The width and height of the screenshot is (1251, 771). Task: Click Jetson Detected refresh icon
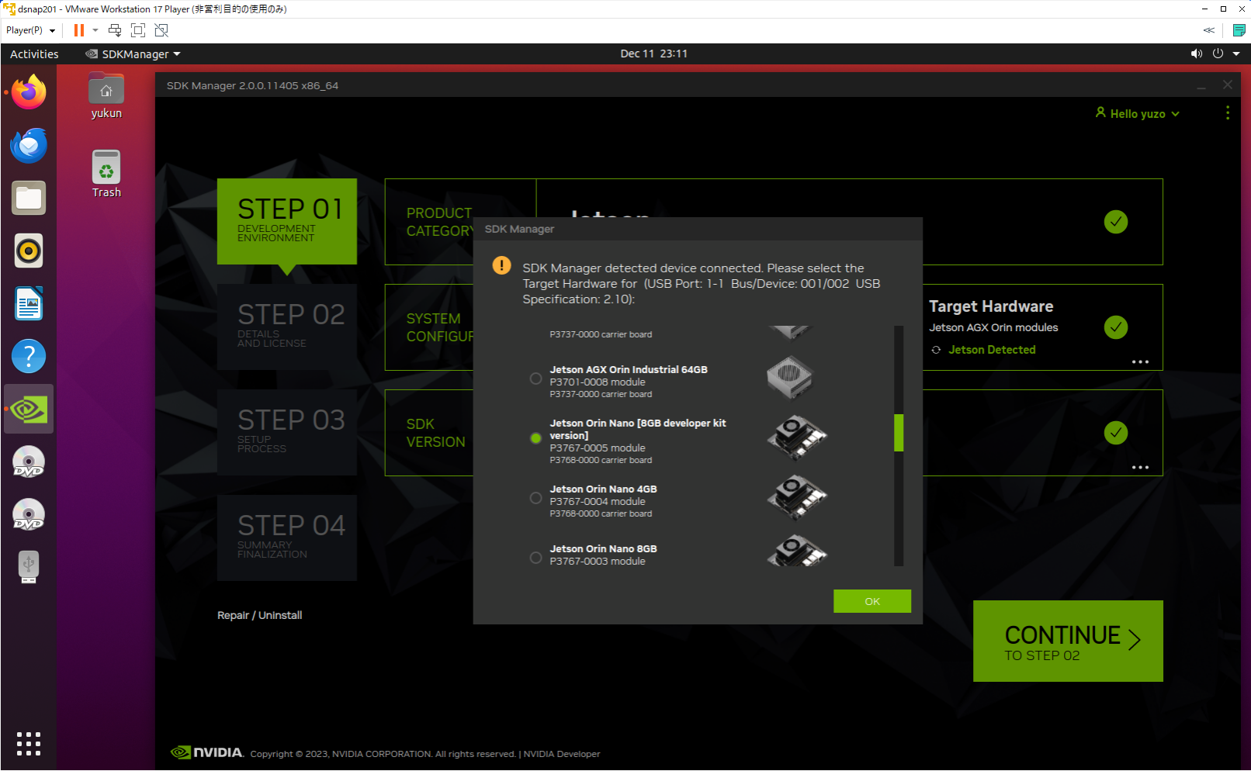(x=937, y=350)
